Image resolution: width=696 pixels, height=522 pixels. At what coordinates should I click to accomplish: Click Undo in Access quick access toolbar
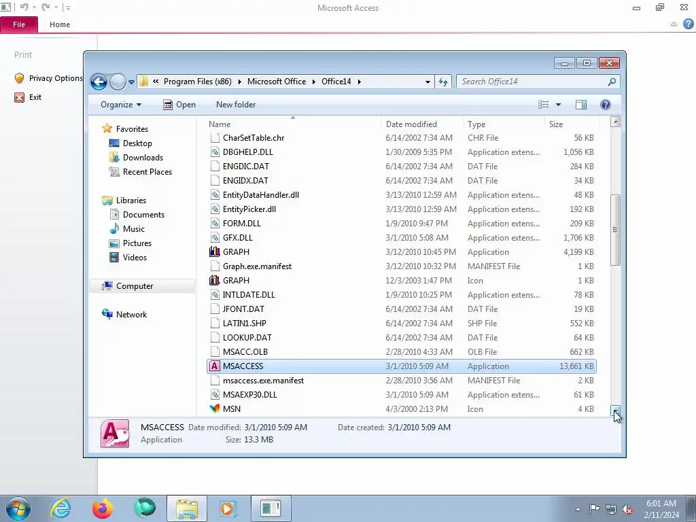coord(24,7)
